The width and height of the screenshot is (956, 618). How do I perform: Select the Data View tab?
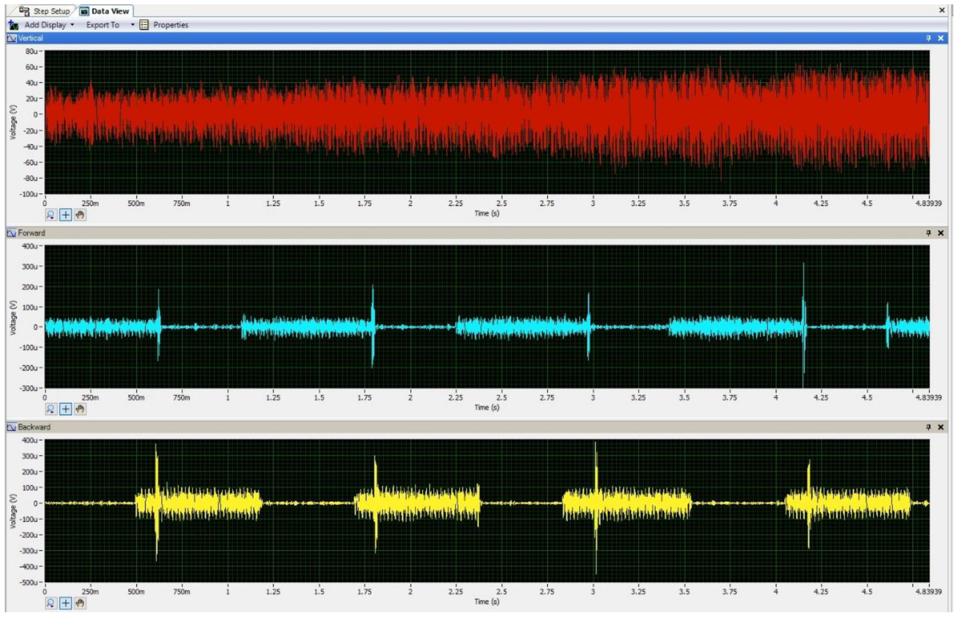[106, 11]
